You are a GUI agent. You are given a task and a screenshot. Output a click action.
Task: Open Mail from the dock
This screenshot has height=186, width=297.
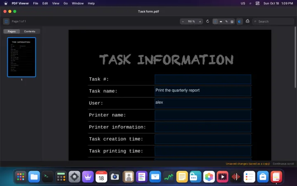coord(155,177)
